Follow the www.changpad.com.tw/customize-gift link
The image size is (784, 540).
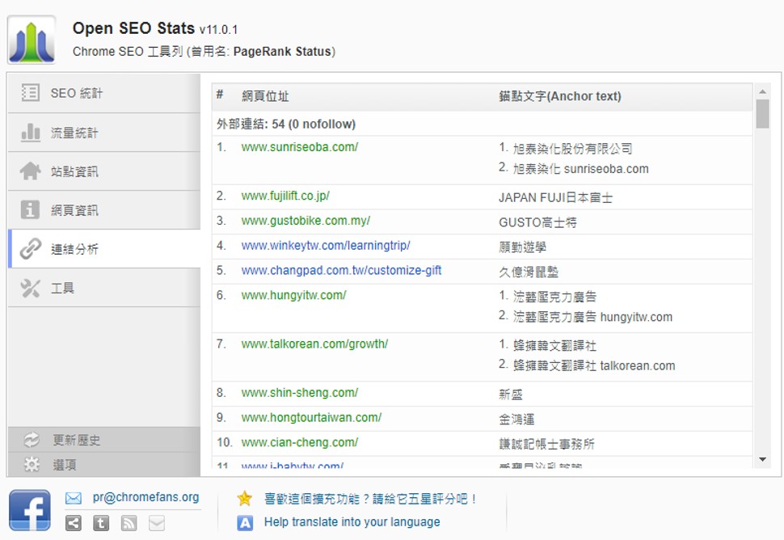click(341, 271)
